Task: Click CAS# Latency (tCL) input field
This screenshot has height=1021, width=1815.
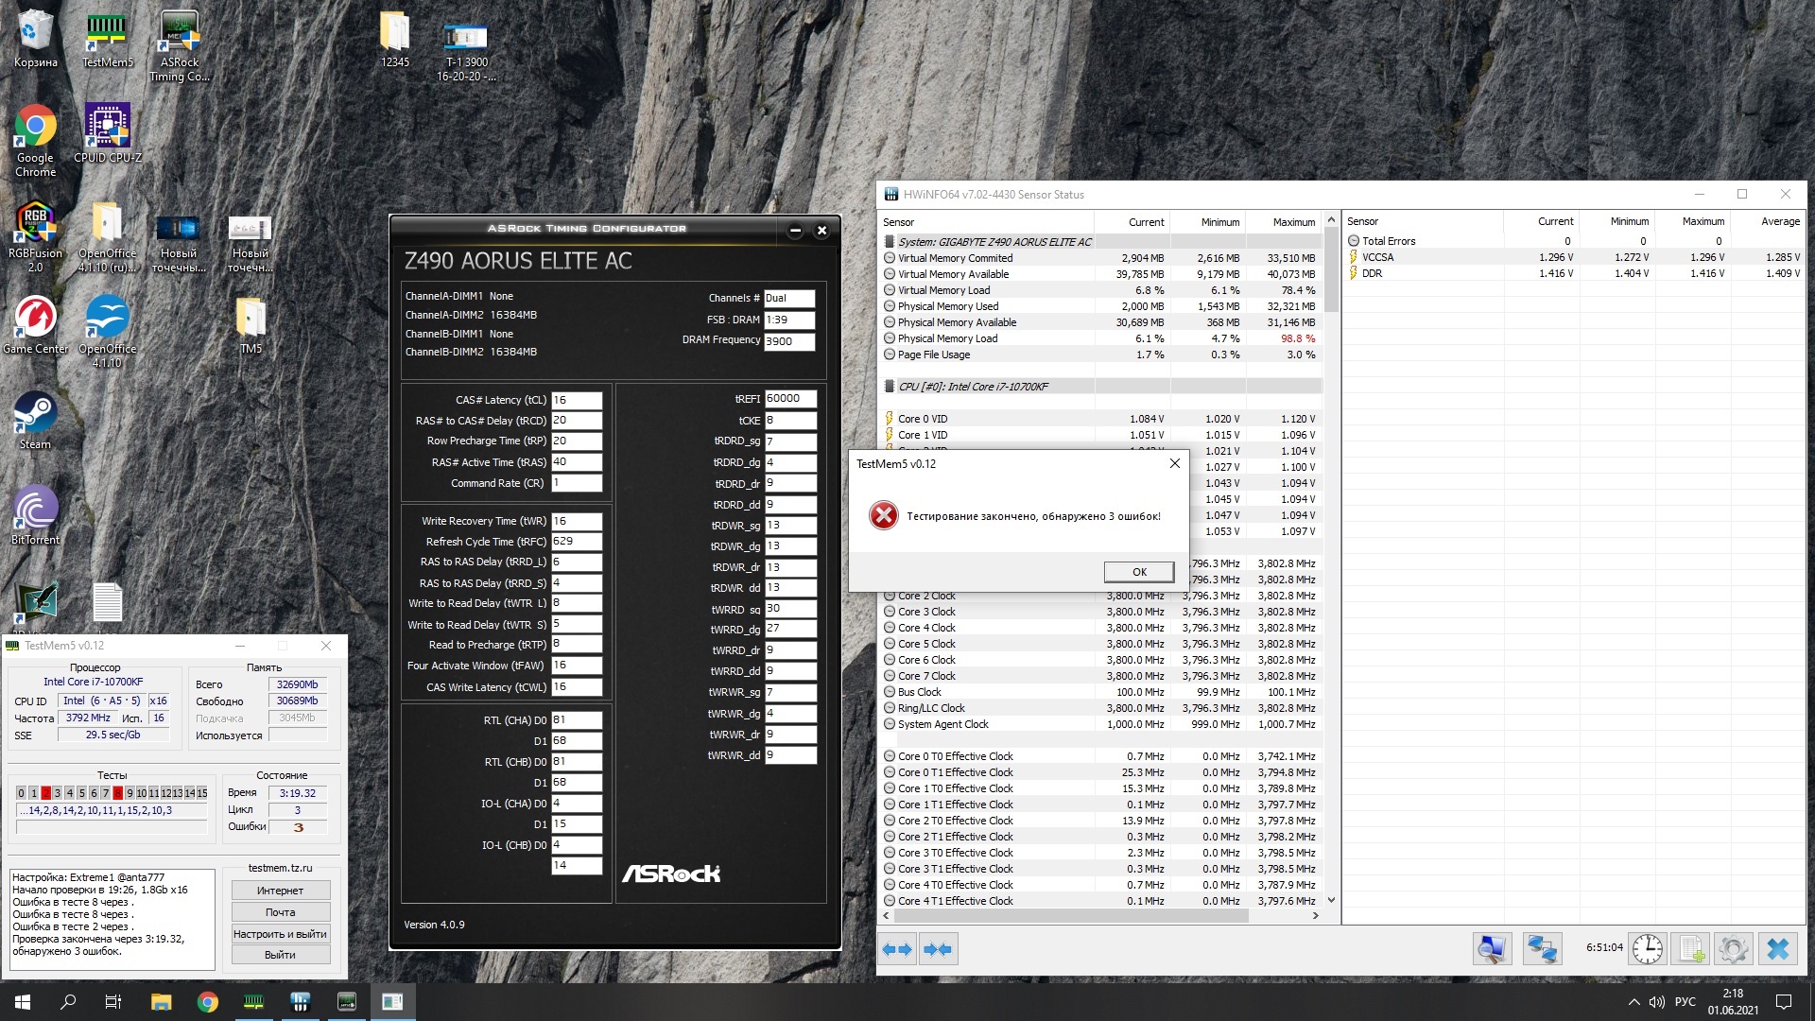Action: (576, 400)
